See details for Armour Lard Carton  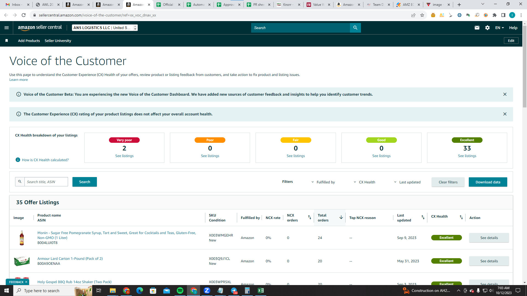489,261
